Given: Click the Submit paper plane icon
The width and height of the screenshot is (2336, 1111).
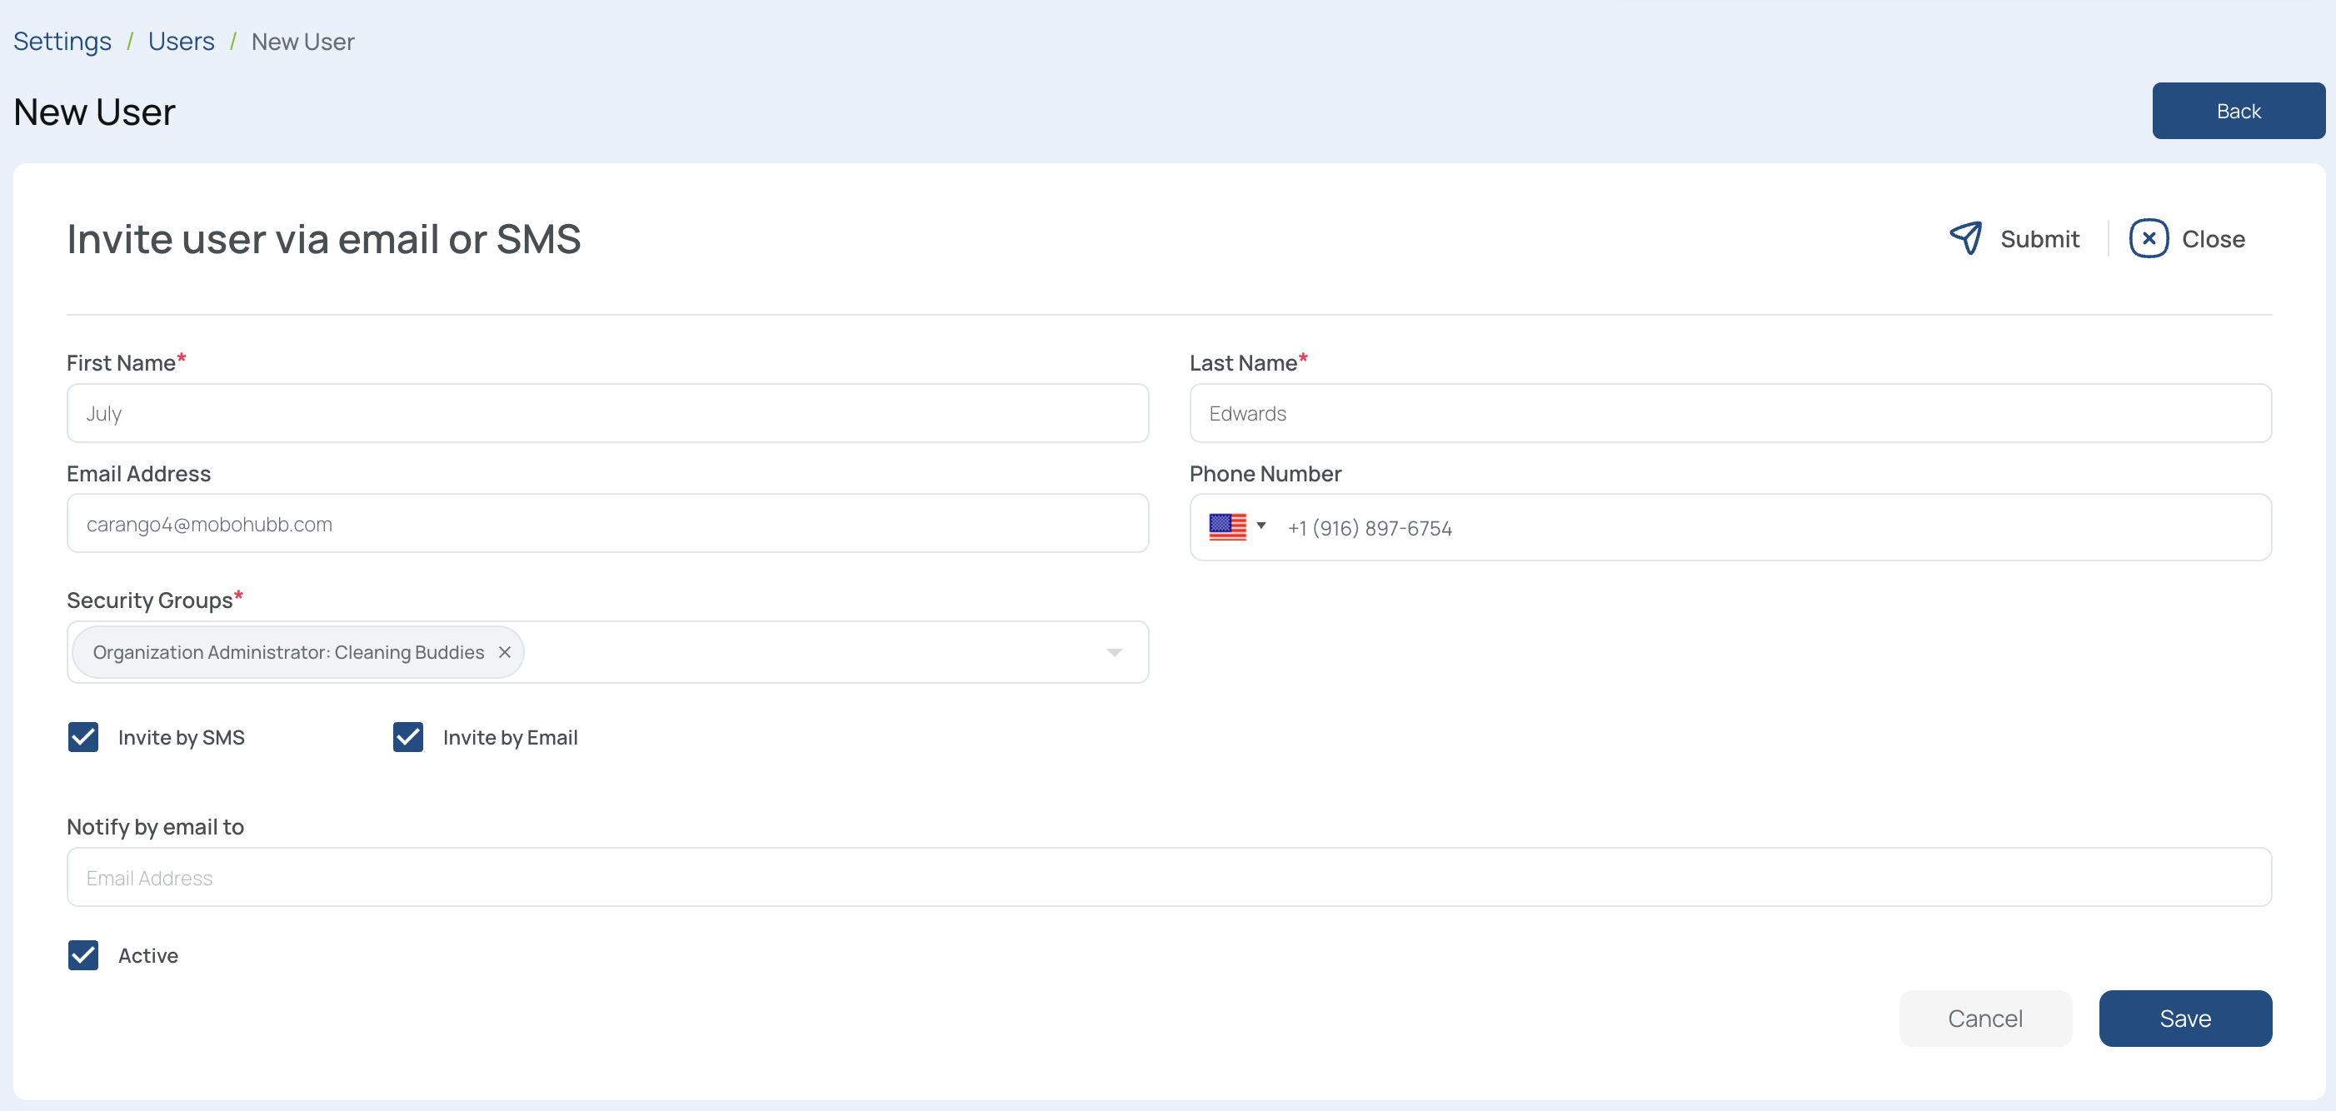Looking at the screenshot, I should coord(1965,238).
